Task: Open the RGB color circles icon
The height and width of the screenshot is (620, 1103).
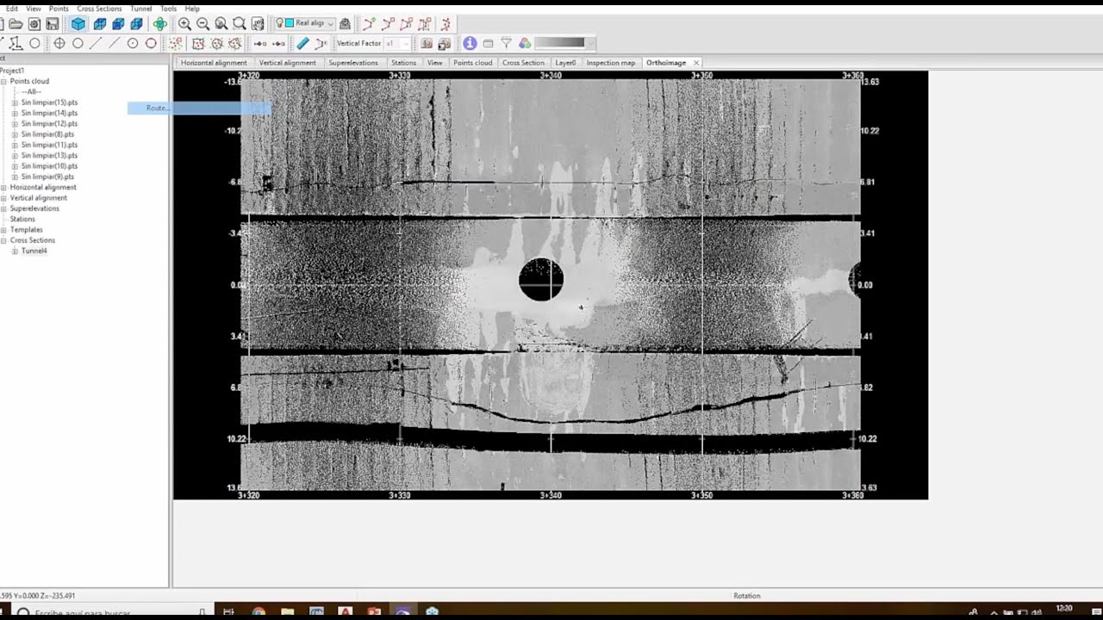Action: [x=525, y=43]
